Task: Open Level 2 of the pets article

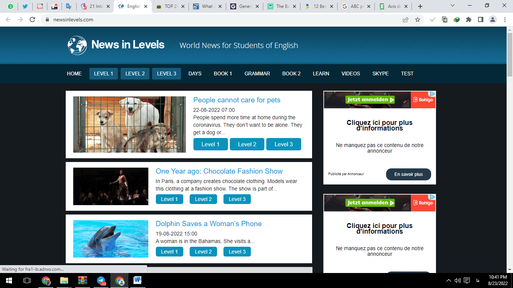Action: coord(247,144)
